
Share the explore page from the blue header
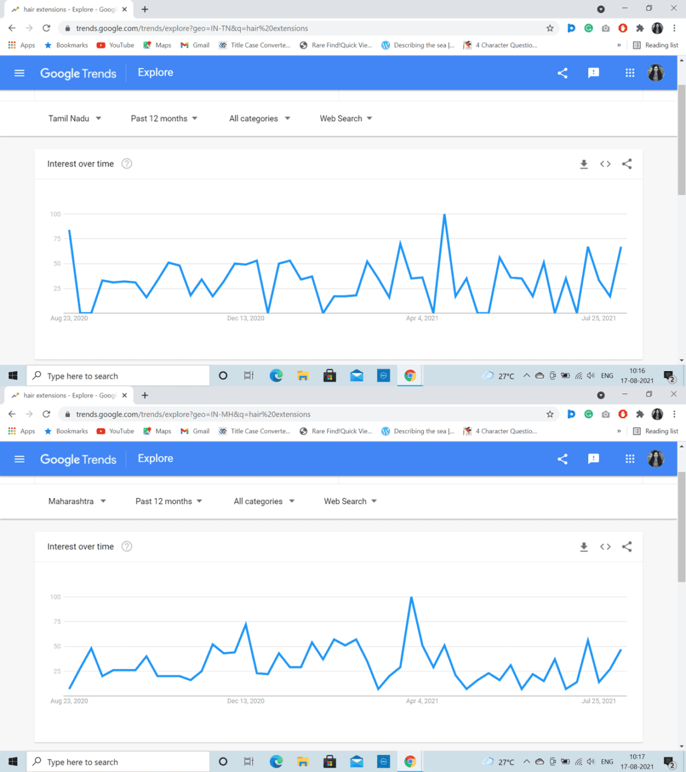(562, 72)
